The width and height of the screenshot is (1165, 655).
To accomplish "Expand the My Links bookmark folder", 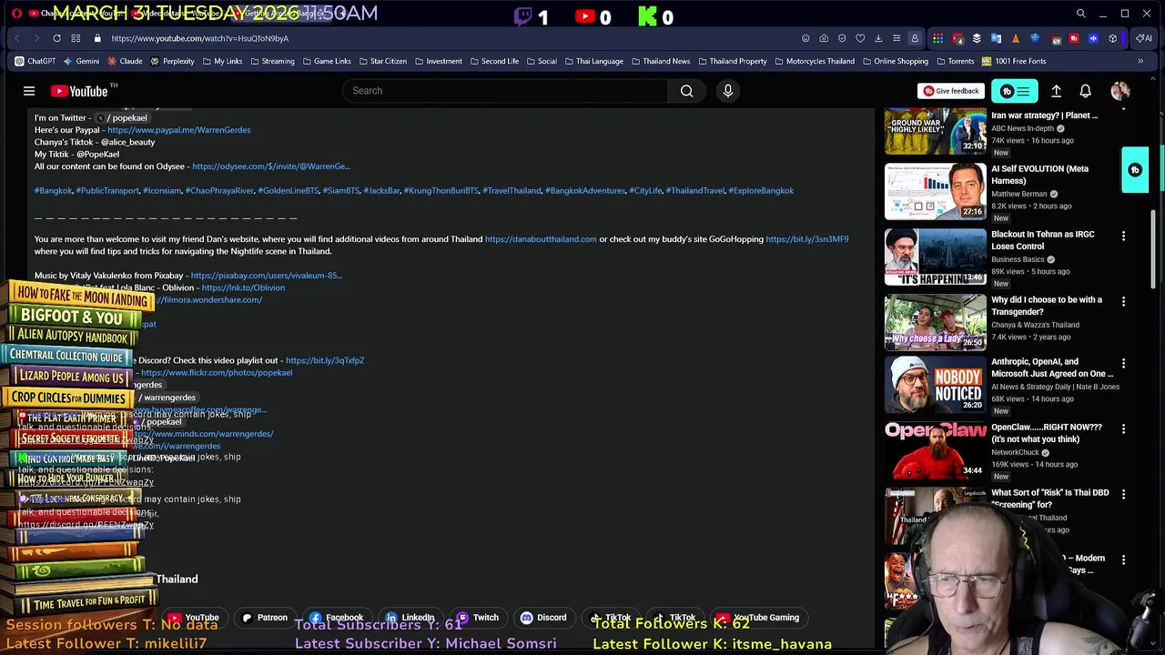I will pyautogui.click(x=221, y=61).
